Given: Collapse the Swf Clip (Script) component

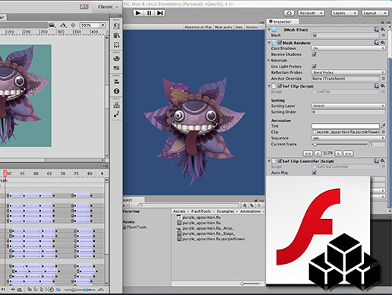Looking at the screenshot, I should click(269, 86).
